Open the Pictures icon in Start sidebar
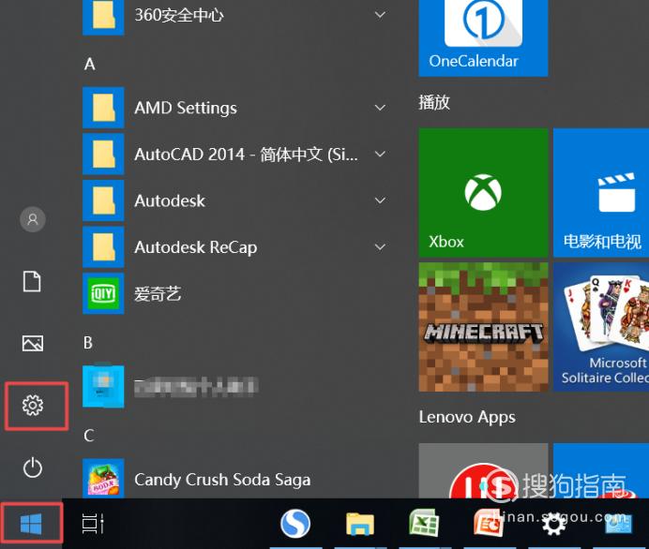Image resolution: width=649 pixels, height=549 pixels. pos(33,343)
